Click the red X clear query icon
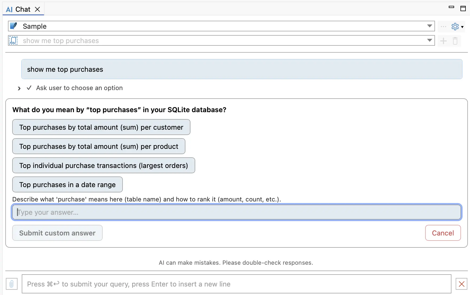 click(462, 284)
